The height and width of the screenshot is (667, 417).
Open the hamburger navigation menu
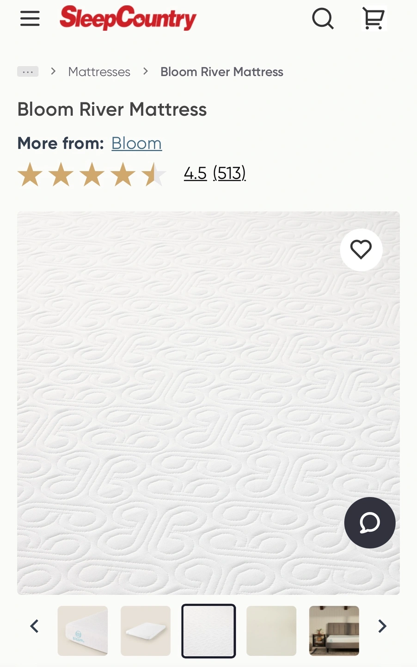[x=30, y=19]
